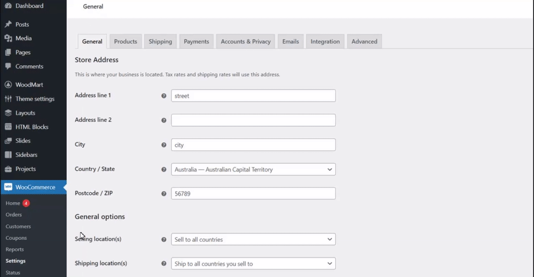534x277 pixels.
Task: Open the Shipping location(s) dropdown
Action: 253,264
